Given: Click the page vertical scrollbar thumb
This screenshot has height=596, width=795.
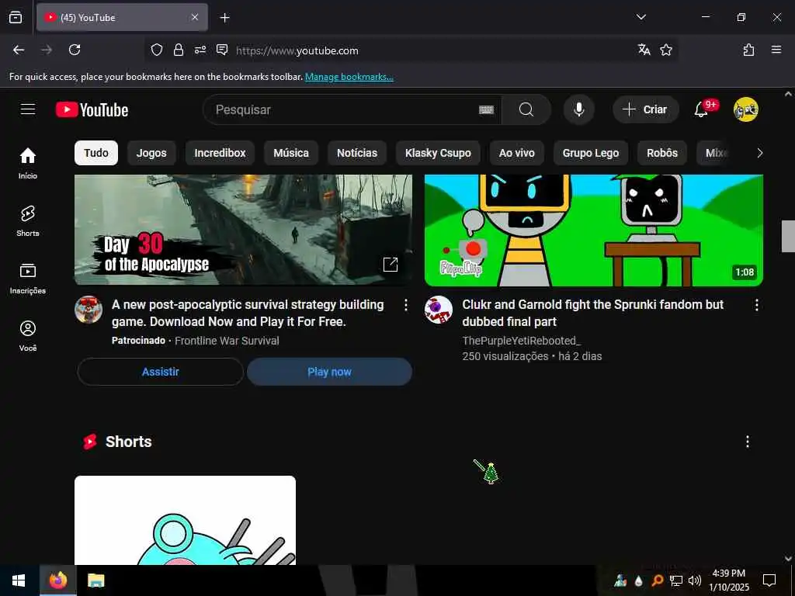Looking at the screenshot, I should coord(788,236).
